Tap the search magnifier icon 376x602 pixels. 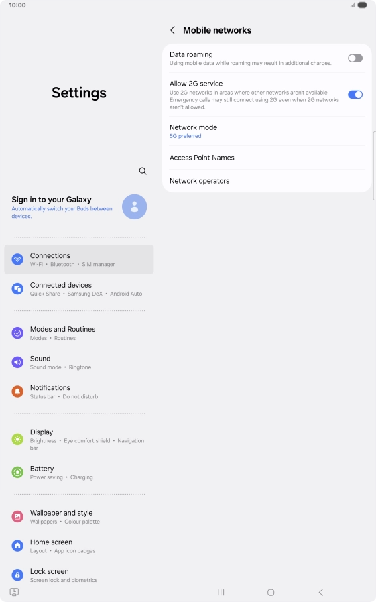coord(143,171)
